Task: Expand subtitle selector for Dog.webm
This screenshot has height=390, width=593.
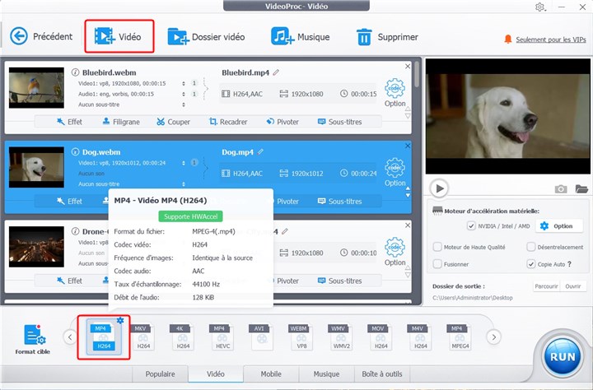Action: [x=184, y=184]
